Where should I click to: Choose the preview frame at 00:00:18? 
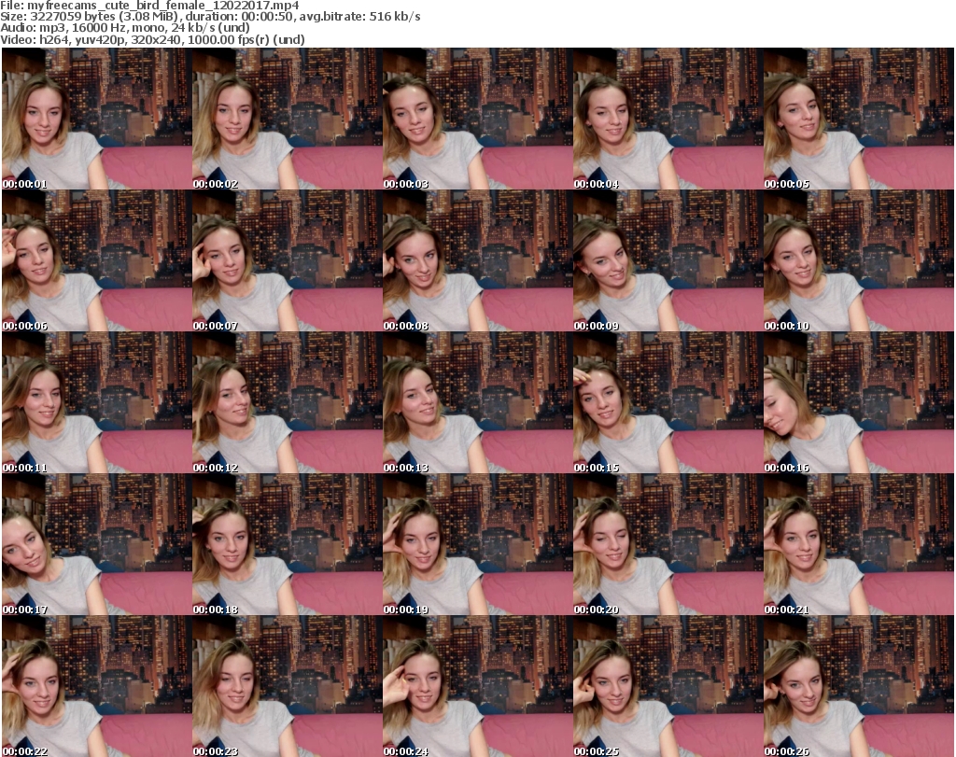click(288, 545)
